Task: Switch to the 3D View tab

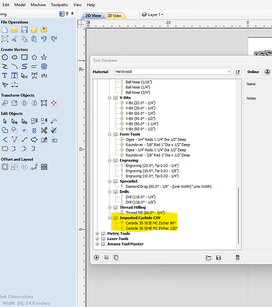Action: (x=114, y=15)
